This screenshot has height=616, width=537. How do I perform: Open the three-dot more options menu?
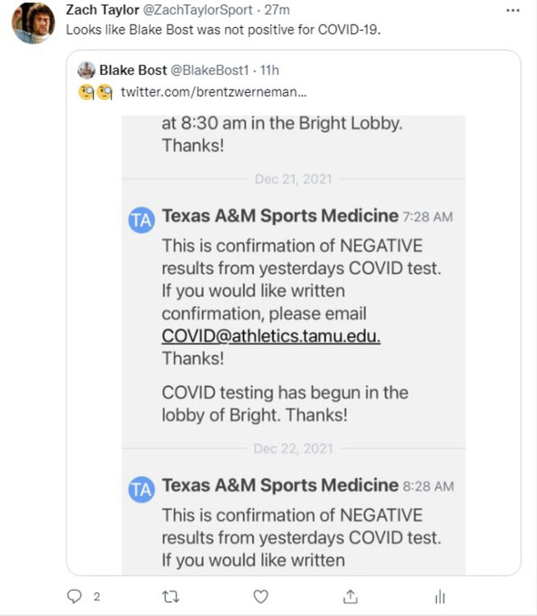(x=513, y=10)
